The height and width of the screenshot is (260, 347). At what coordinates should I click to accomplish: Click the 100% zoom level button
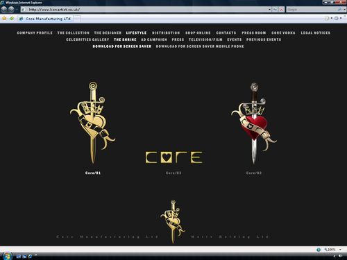click(330, 250)
